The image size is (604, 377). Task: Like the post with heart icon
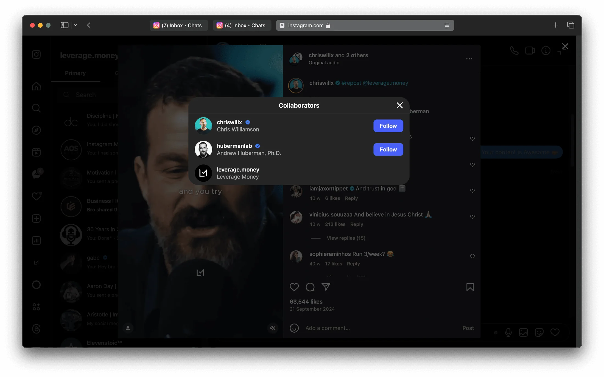pos(294,287)
